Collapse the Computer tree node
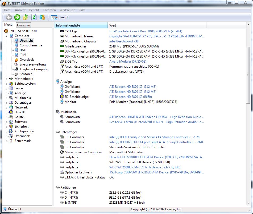 tap(7, 36)
